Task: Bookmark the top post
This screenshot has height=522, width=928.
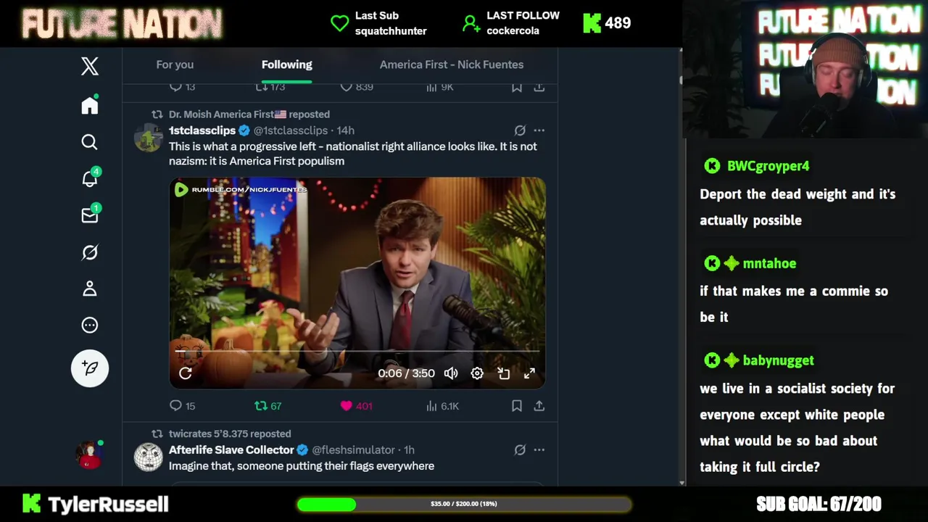Action: (x=517, y=87)
